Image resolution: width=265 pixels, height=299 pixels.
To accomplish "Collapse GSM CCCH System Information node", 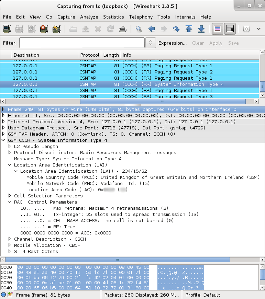I will (3, 140).
